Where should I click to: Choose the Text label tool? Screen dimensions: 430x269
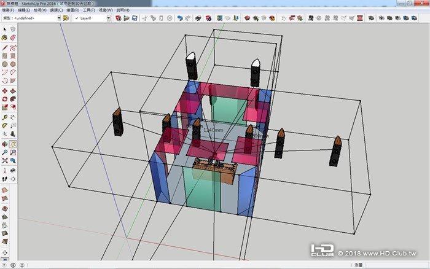(x=13, y=125)
